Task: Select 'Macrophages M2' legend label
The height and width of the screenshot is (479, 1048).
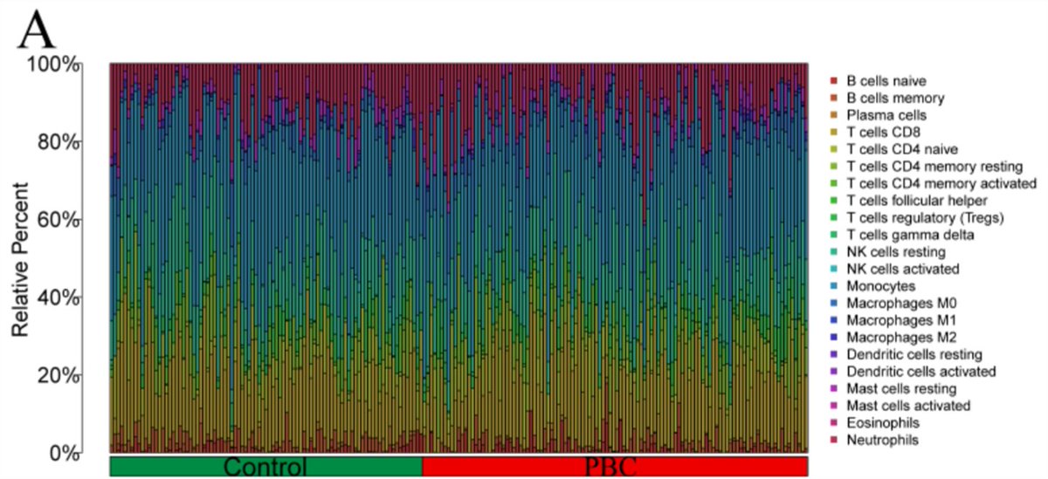Action: coord(896,338)
